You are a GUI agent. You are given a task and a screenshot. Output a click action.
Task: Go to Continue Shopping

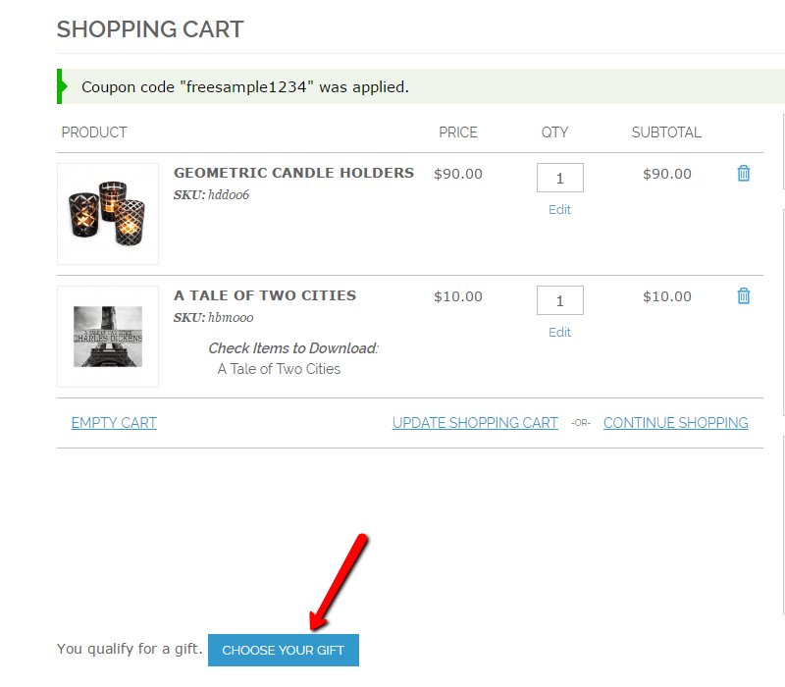(675, 423)
